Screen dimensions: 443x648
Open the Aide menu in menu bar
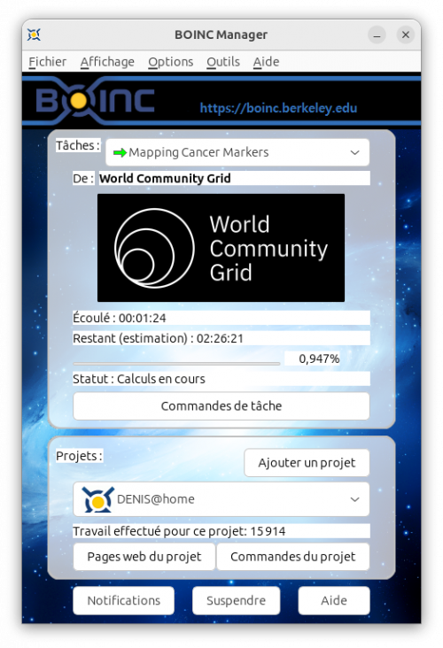(x=266, y=62)
